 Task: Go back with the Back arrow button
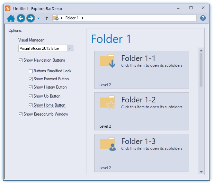coord(21,18)
